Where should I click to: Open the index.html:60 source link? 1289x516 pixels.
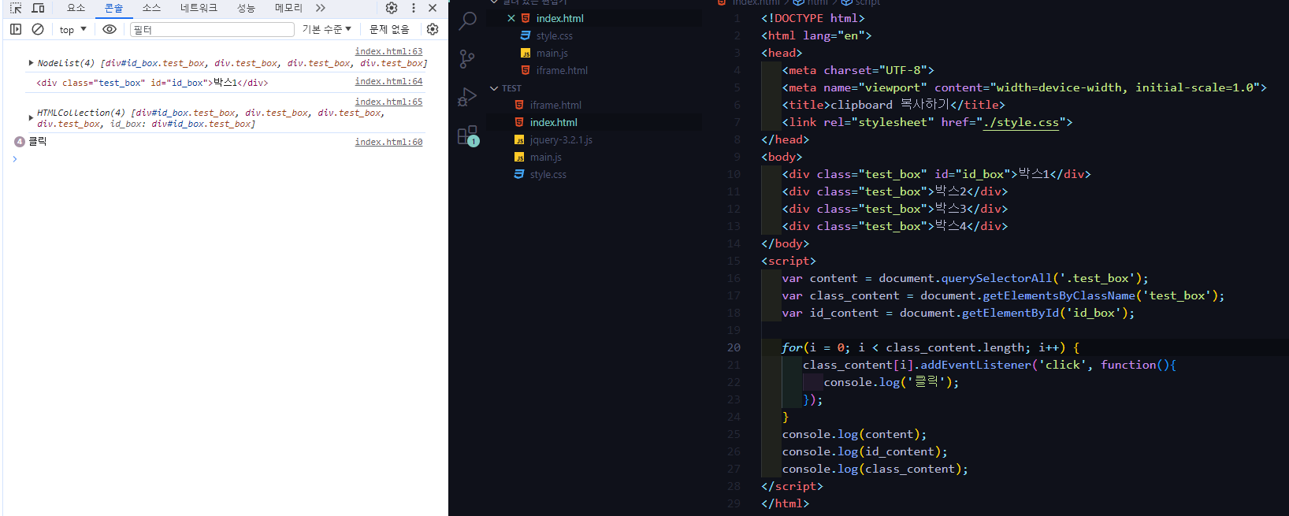tap(388, 142)
